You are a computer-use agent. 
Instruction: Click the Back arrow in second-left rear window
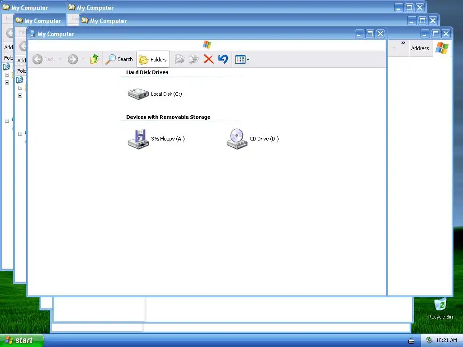[x=23, y=46]
